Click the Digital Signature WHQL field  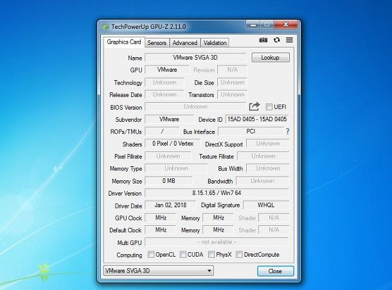tap(266, 205)
